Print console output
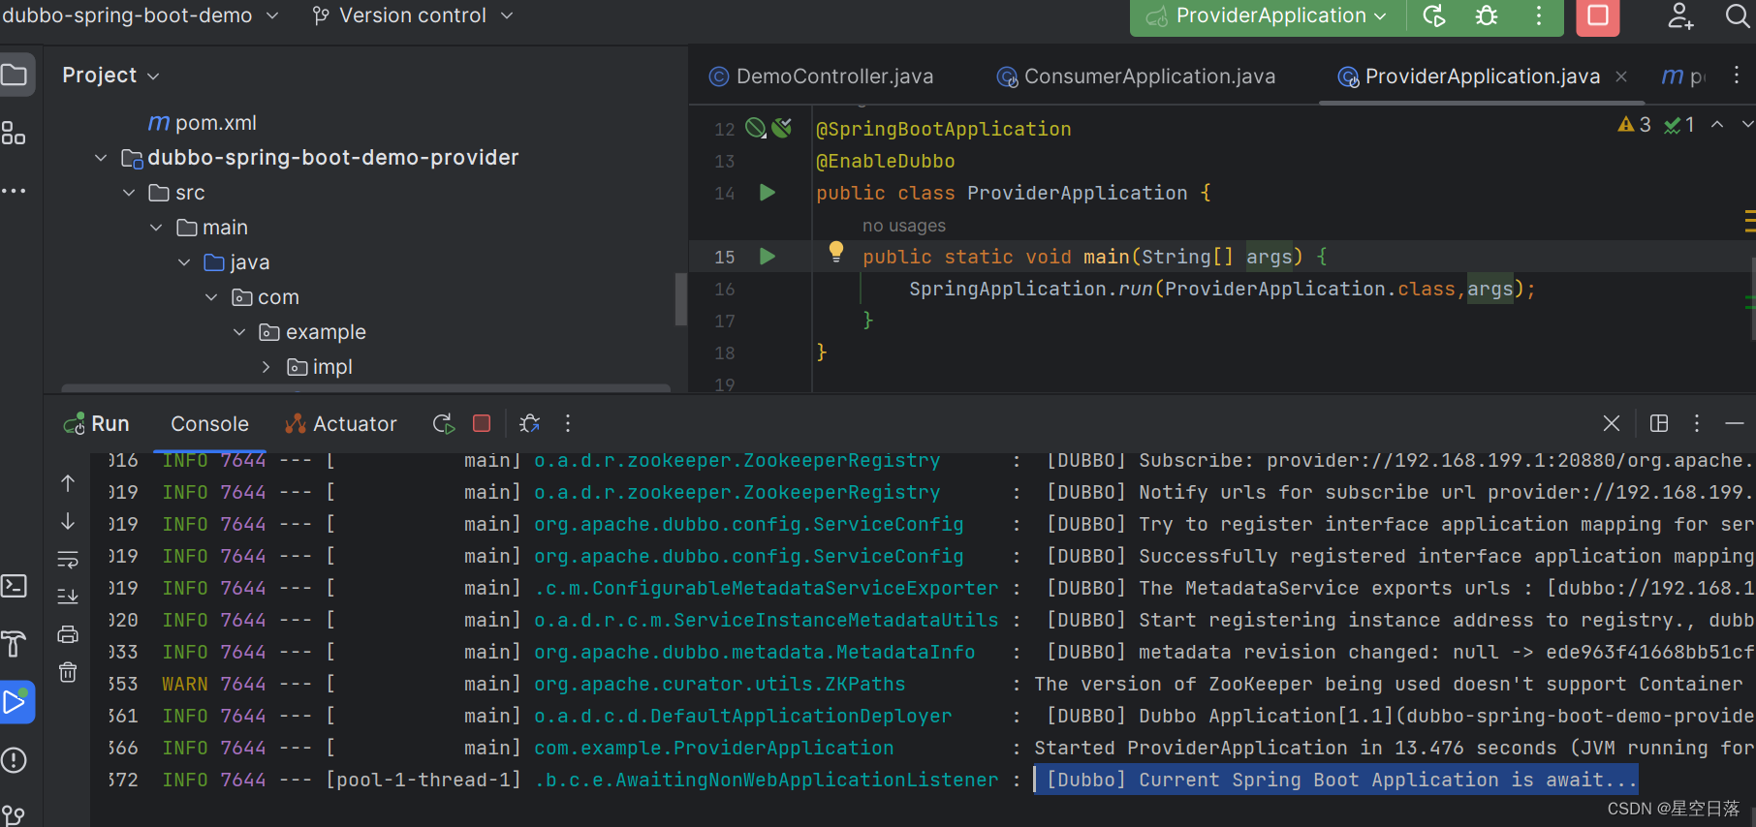Viewport: 1756px width, 827px height. coord(68,634)
